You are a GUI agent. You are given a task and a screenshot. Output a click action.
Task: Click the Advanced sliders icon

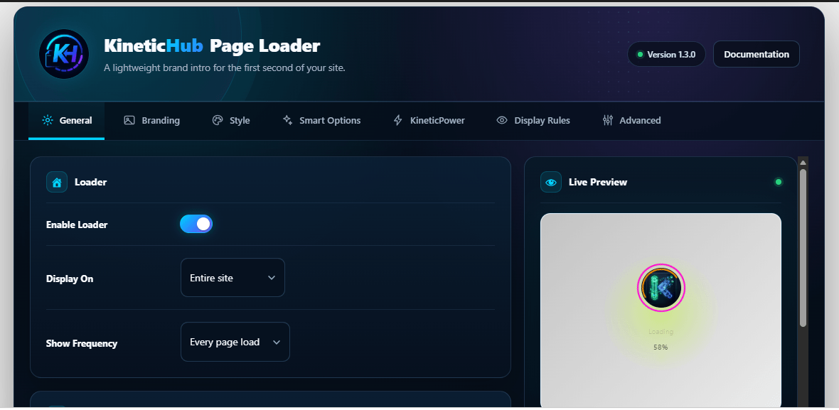(x=607, y=120)
